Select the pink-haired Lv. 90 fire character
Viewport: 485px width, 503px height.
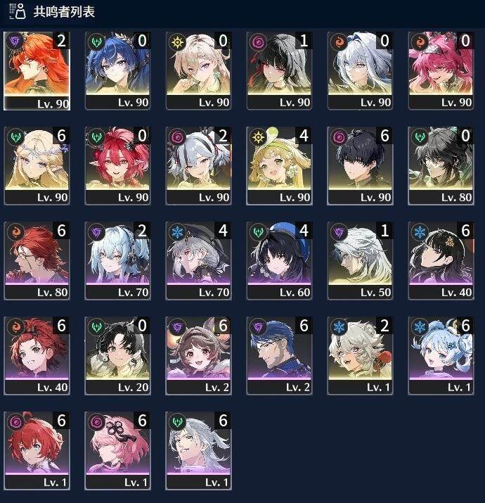pos(441,71)
